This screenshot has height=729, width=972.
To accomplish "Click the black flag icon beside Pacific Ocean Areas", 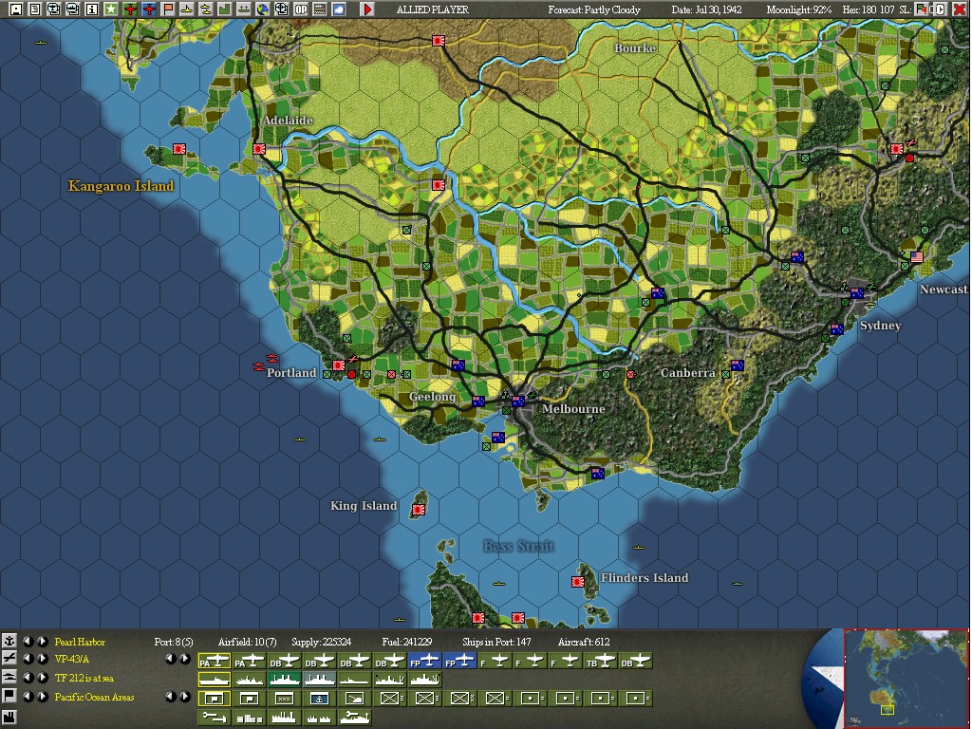I will click(x=9, y=696).
